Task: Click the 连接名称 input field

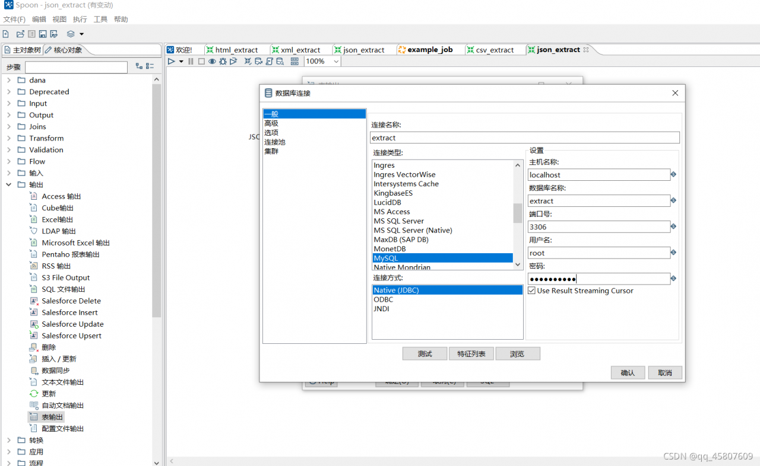Action: 524,138
